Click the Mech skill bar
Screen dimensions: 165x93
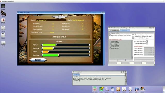point(66,52)
